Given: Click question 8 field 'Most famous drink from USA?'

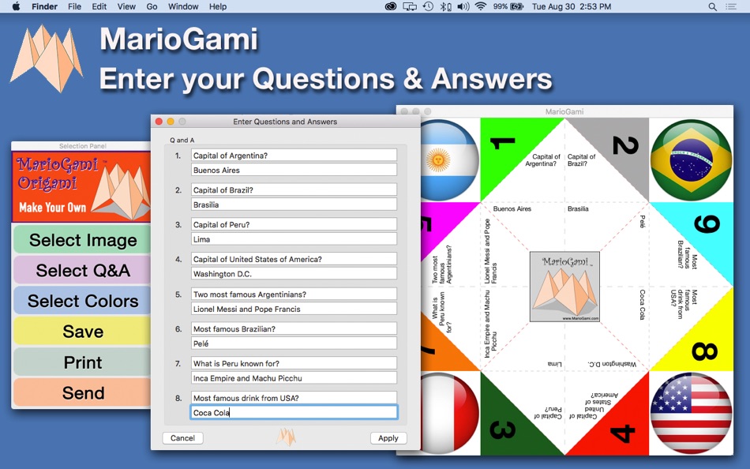Looking at the screenshot, I should click(294, 398).
